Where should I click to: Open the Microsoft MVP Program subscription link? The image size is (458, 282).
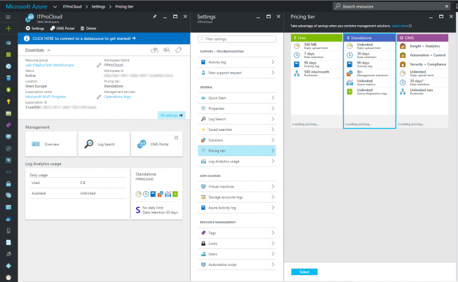[46, 97]
